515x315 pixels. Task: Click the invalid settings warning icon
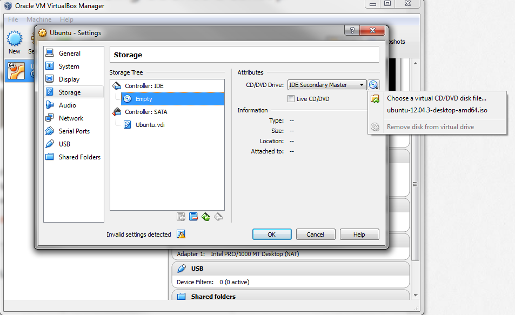click(x=181, y=234)
